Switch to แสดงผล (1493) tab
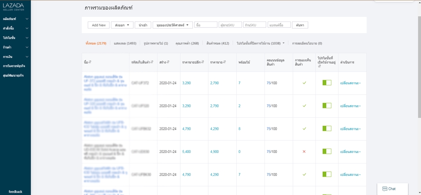The image size is (421, 195). coord(125,43)
